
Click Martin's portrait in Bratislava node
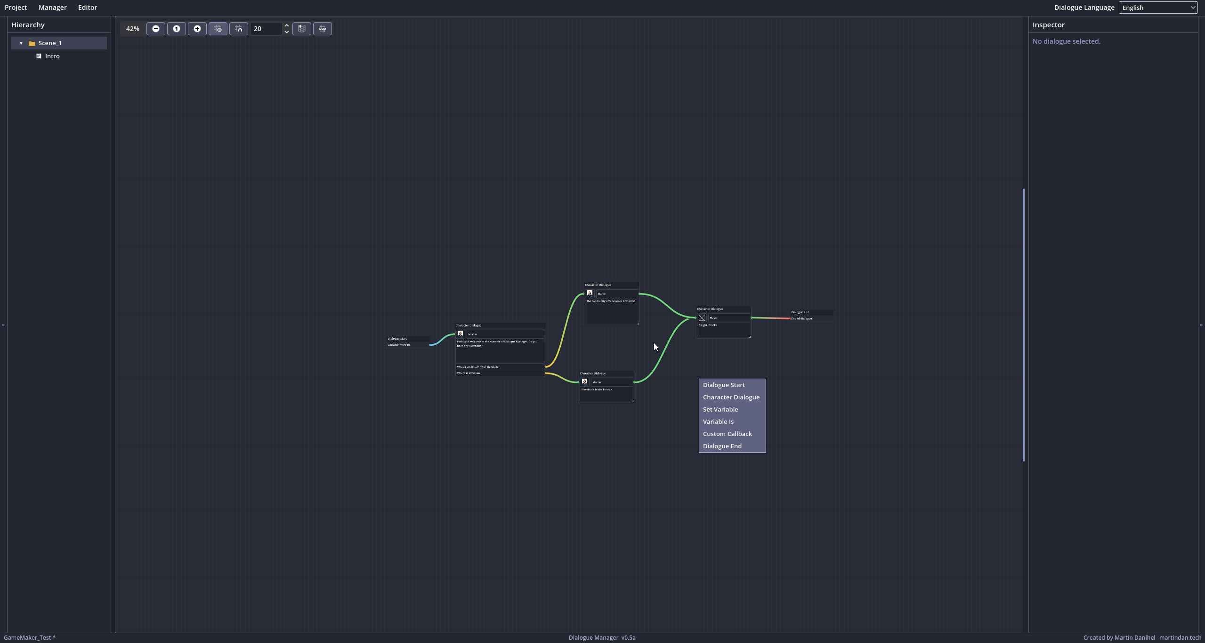click(590, 294)
